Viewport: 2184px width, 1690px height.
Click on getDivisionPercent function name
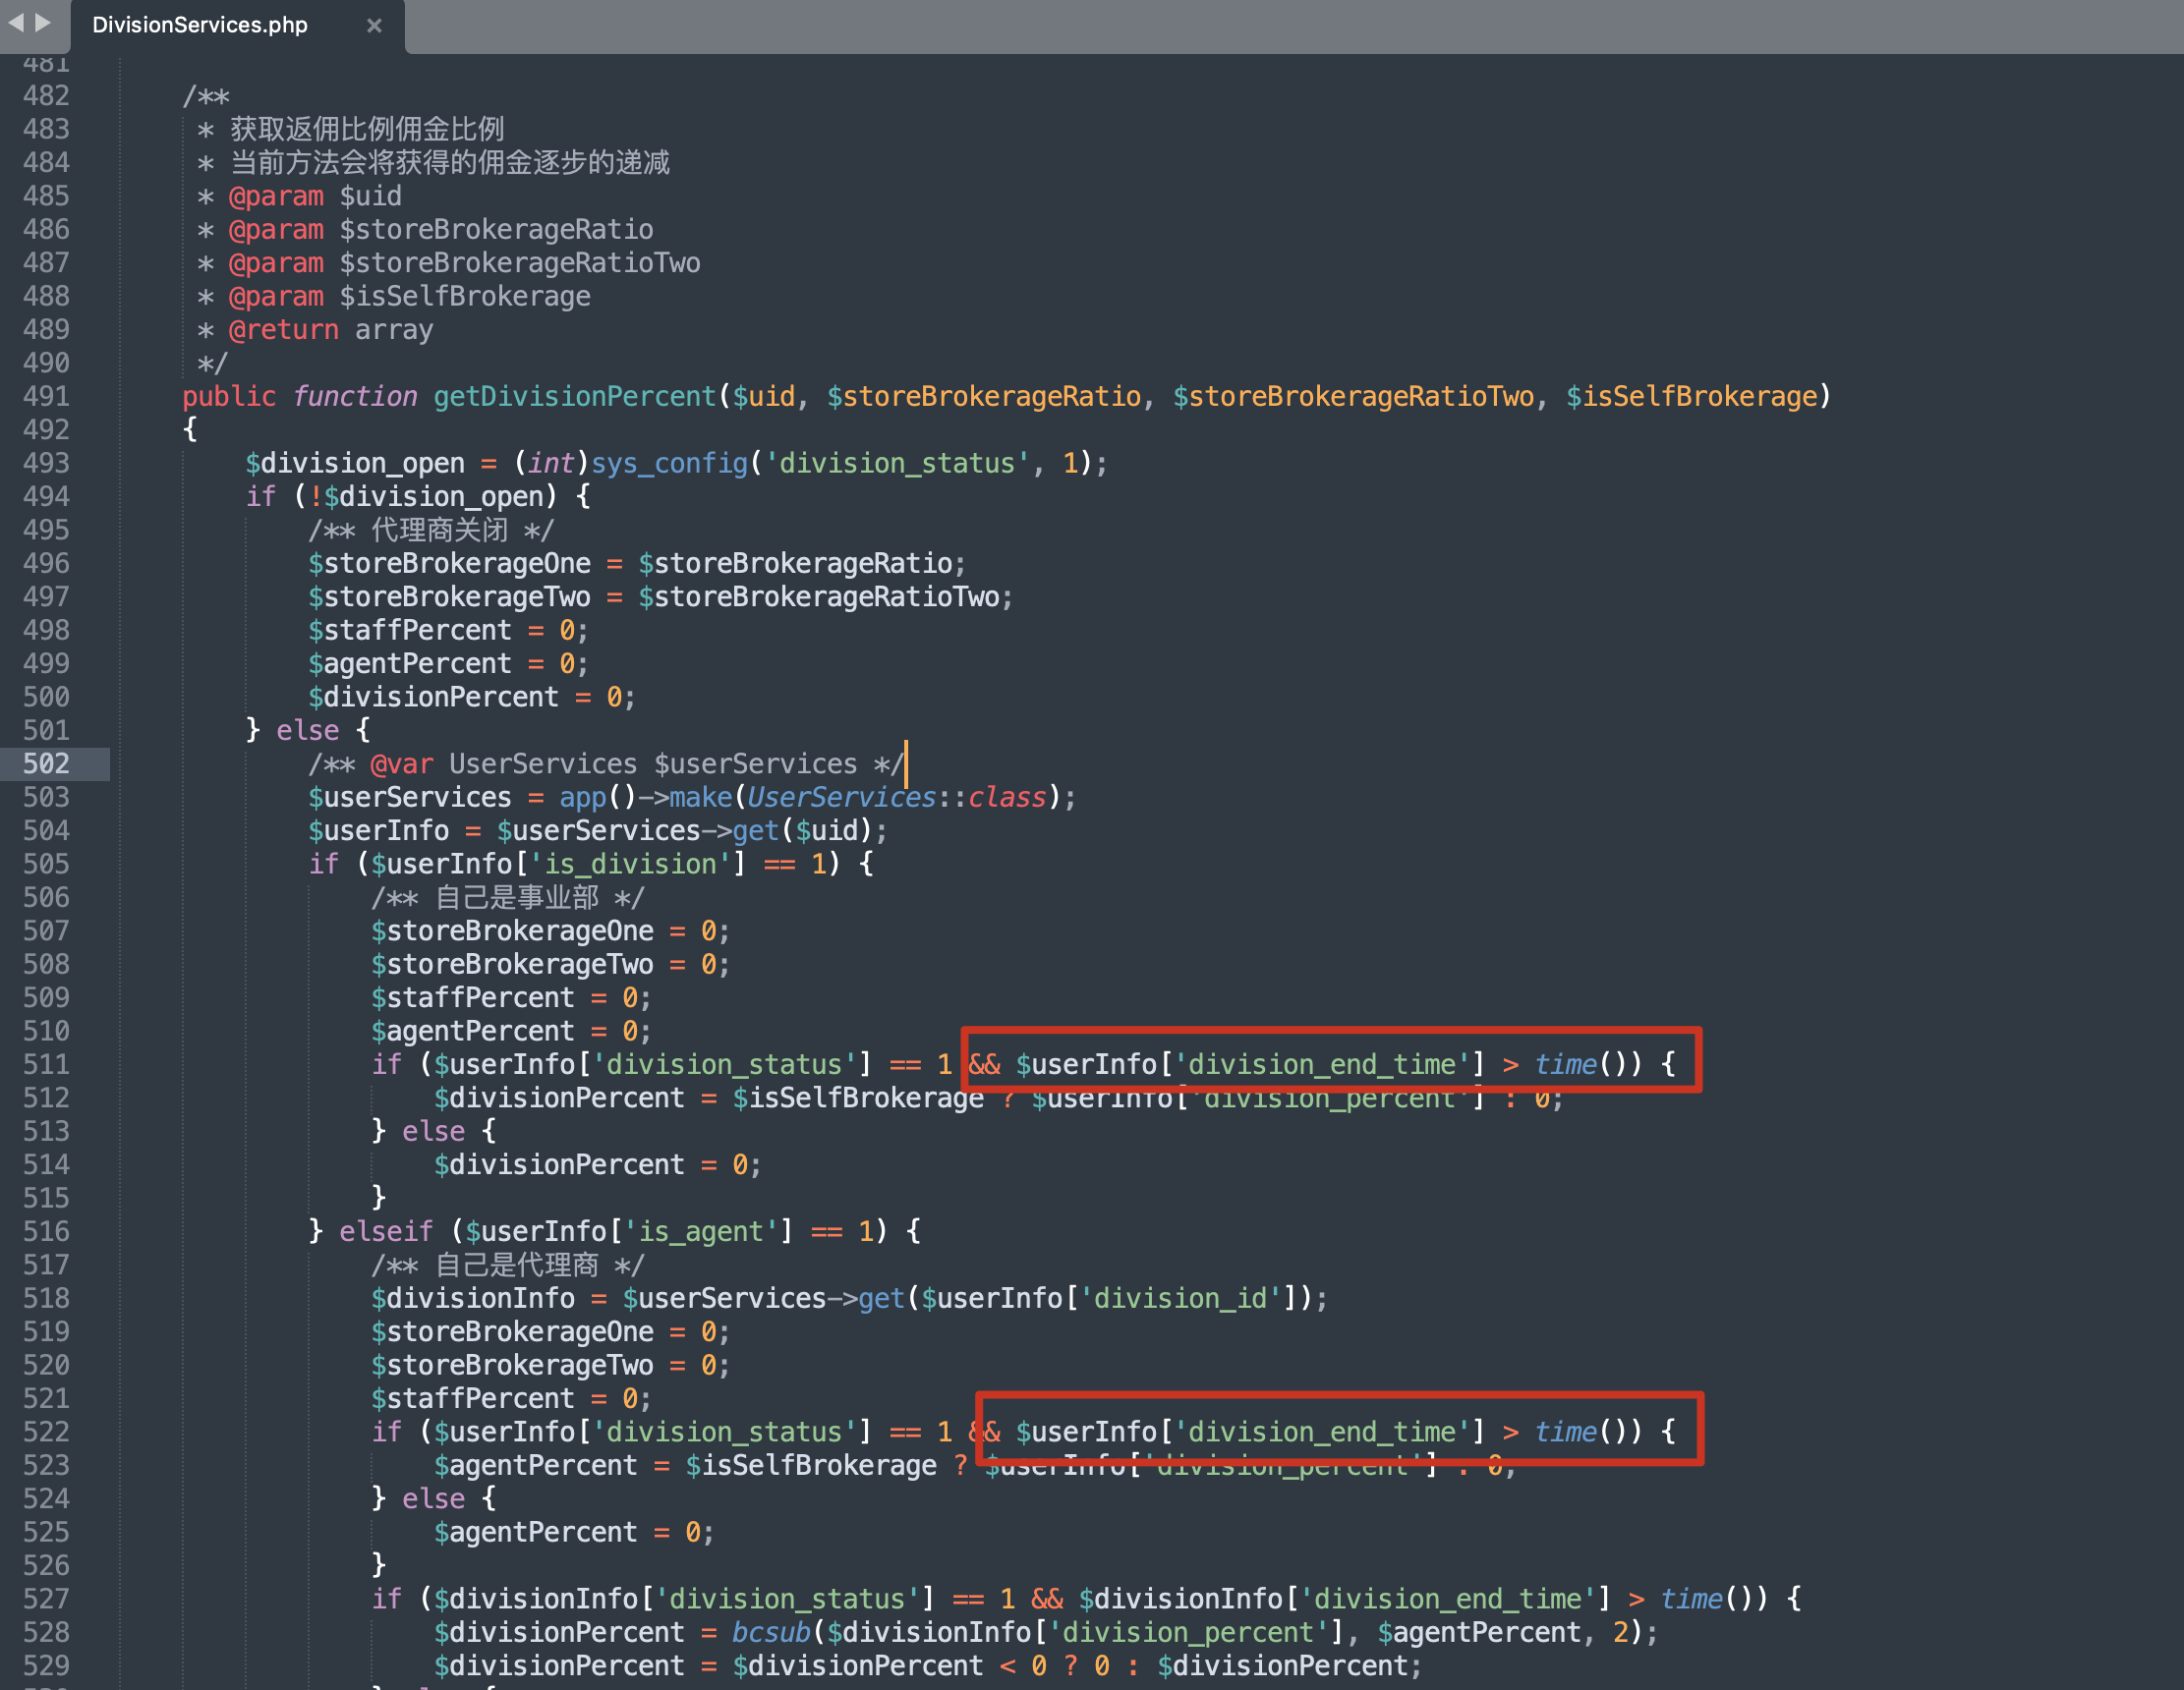(574, 397)
